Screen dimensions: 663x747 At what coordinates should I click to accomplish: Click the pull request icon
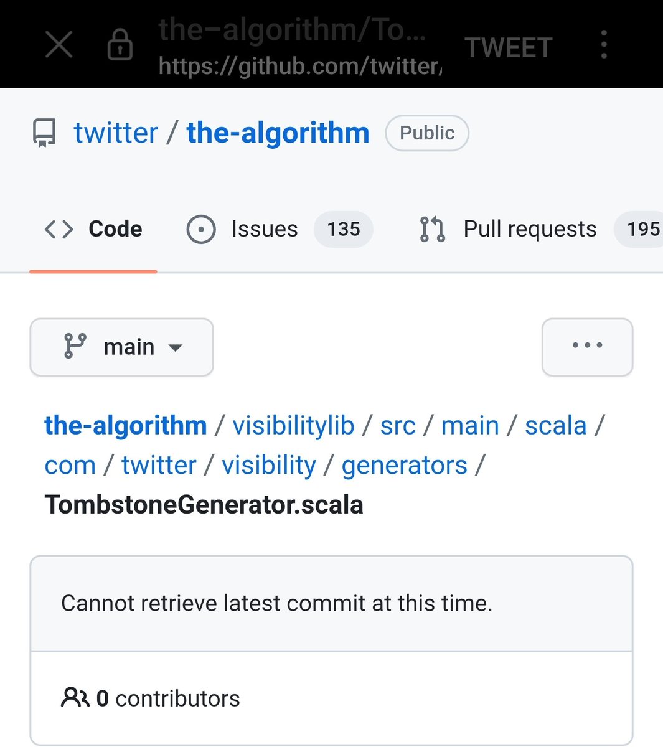pos(433,229)
